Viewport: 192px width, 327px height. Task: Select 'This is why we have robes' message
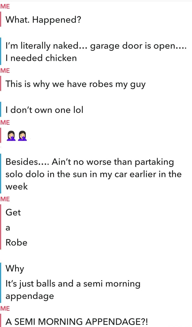click(75, 84)
